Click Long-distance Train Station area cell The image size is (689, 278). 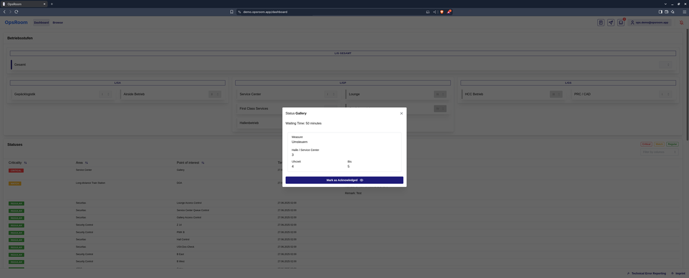[x=91, y=183]
